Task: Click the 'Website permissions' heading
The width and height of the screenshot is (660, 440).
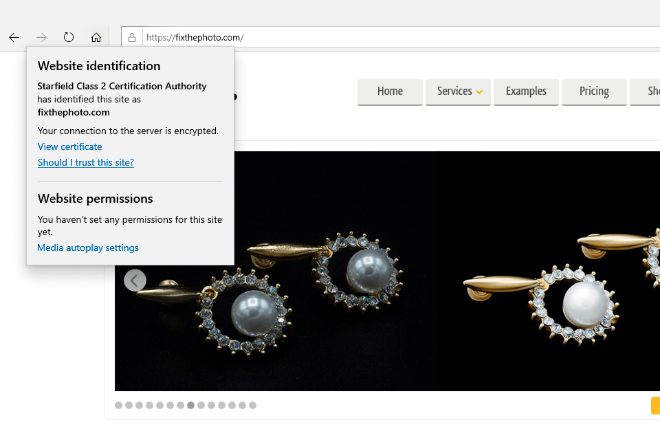Action: point(95,199)
